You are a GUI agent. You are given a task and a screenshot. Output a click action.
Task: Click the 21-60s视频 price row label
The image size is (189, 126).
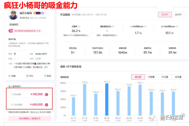click(17, 105)
